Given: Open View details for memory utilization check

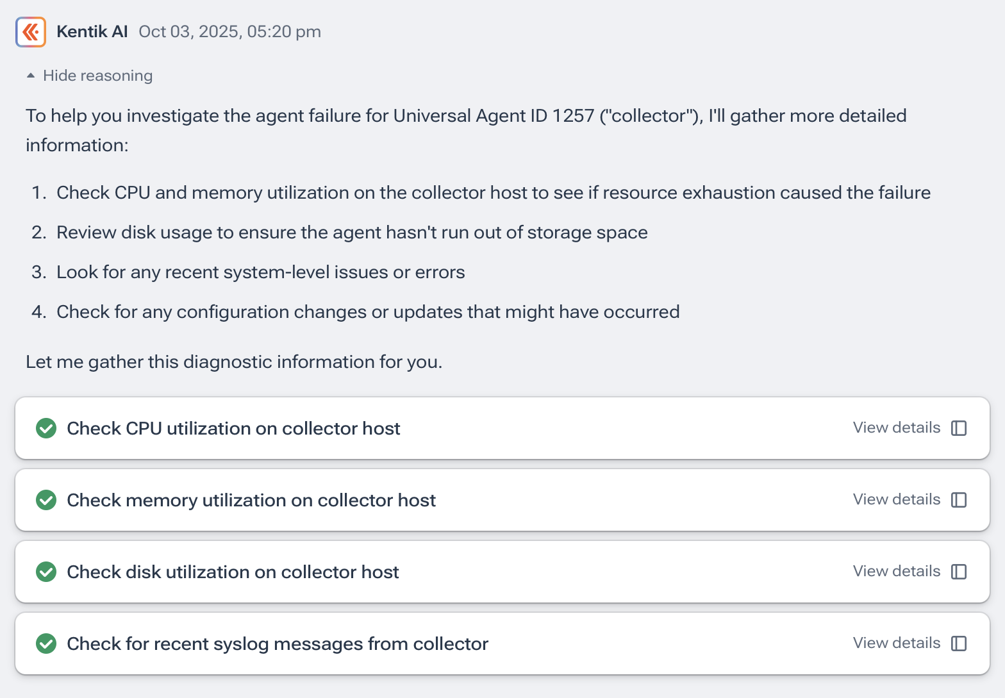Looking at the screenshot, I should pyautogui.click(x=895, y=499).
